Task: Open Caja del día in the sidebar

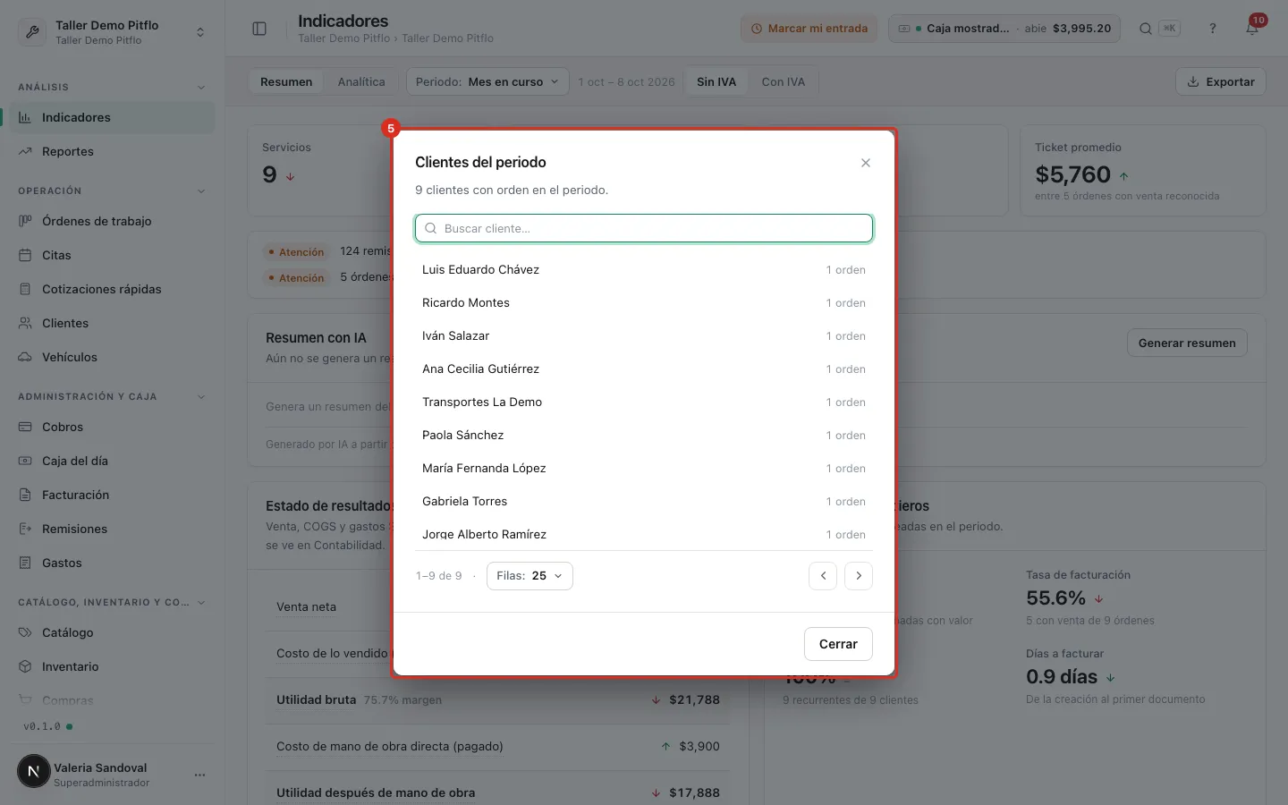Action: (113, 461)
